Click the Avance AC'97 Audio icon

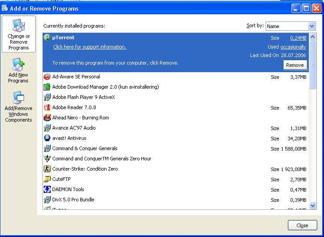(47, 128)
